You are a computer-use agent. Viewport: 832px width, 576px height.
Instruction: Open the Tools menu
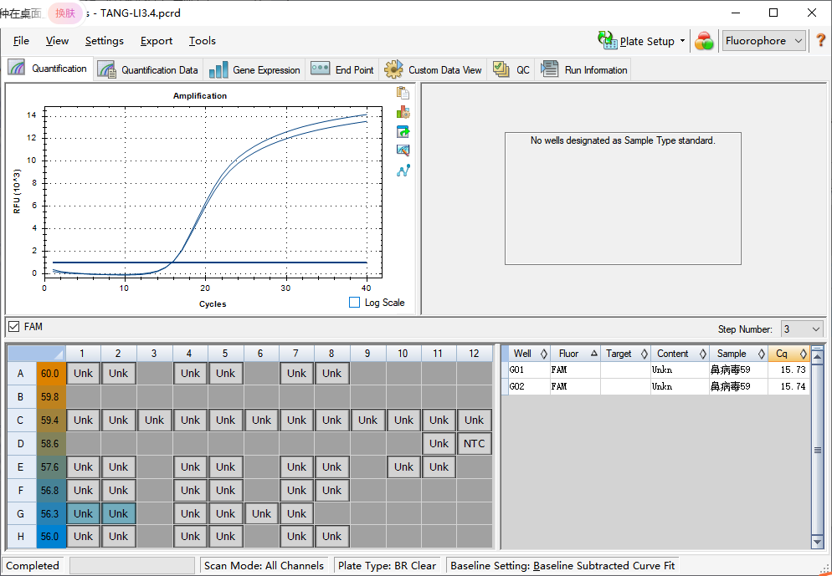(x=203, y=41)
